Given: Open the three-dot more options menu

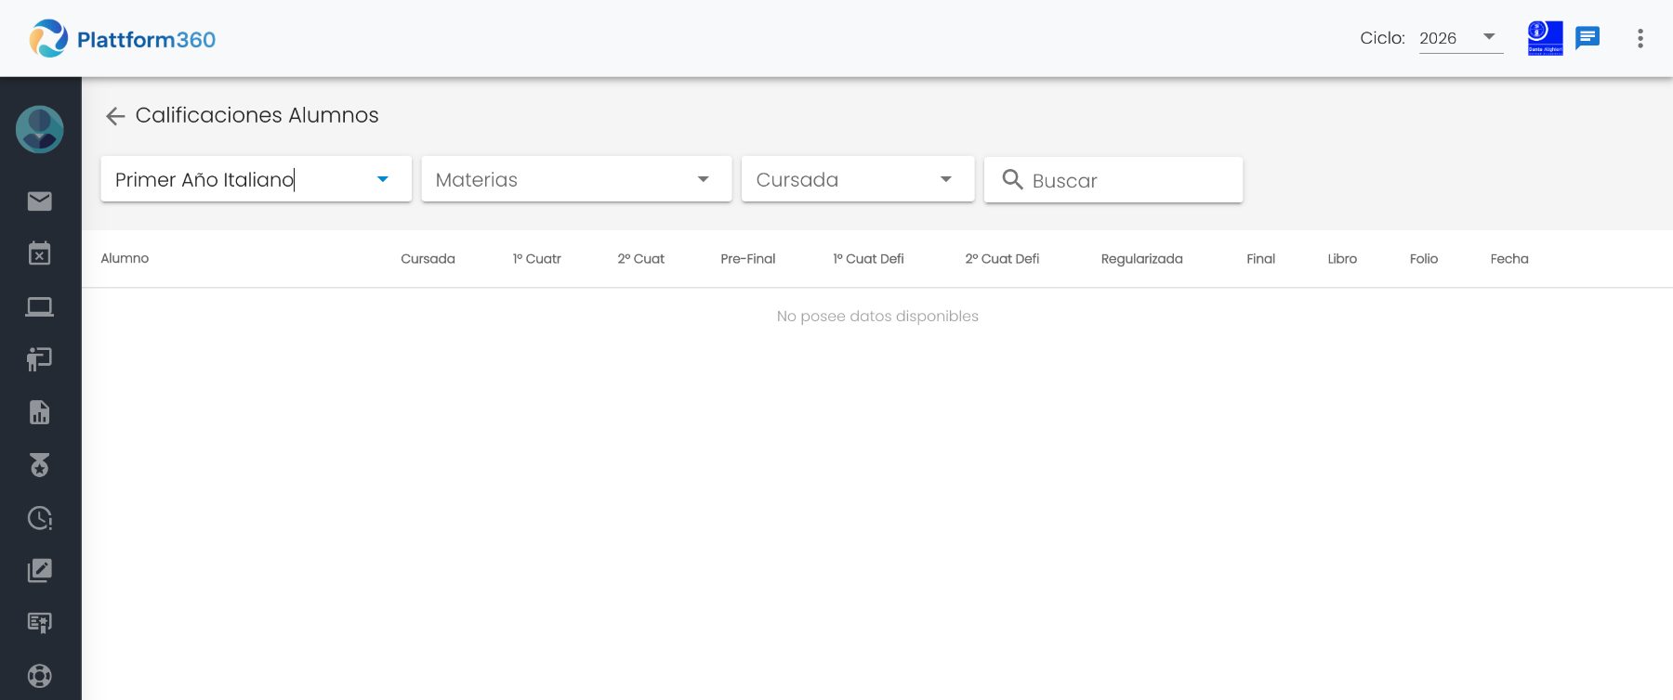Looking at the screenshot, I should coord(1640,38).
